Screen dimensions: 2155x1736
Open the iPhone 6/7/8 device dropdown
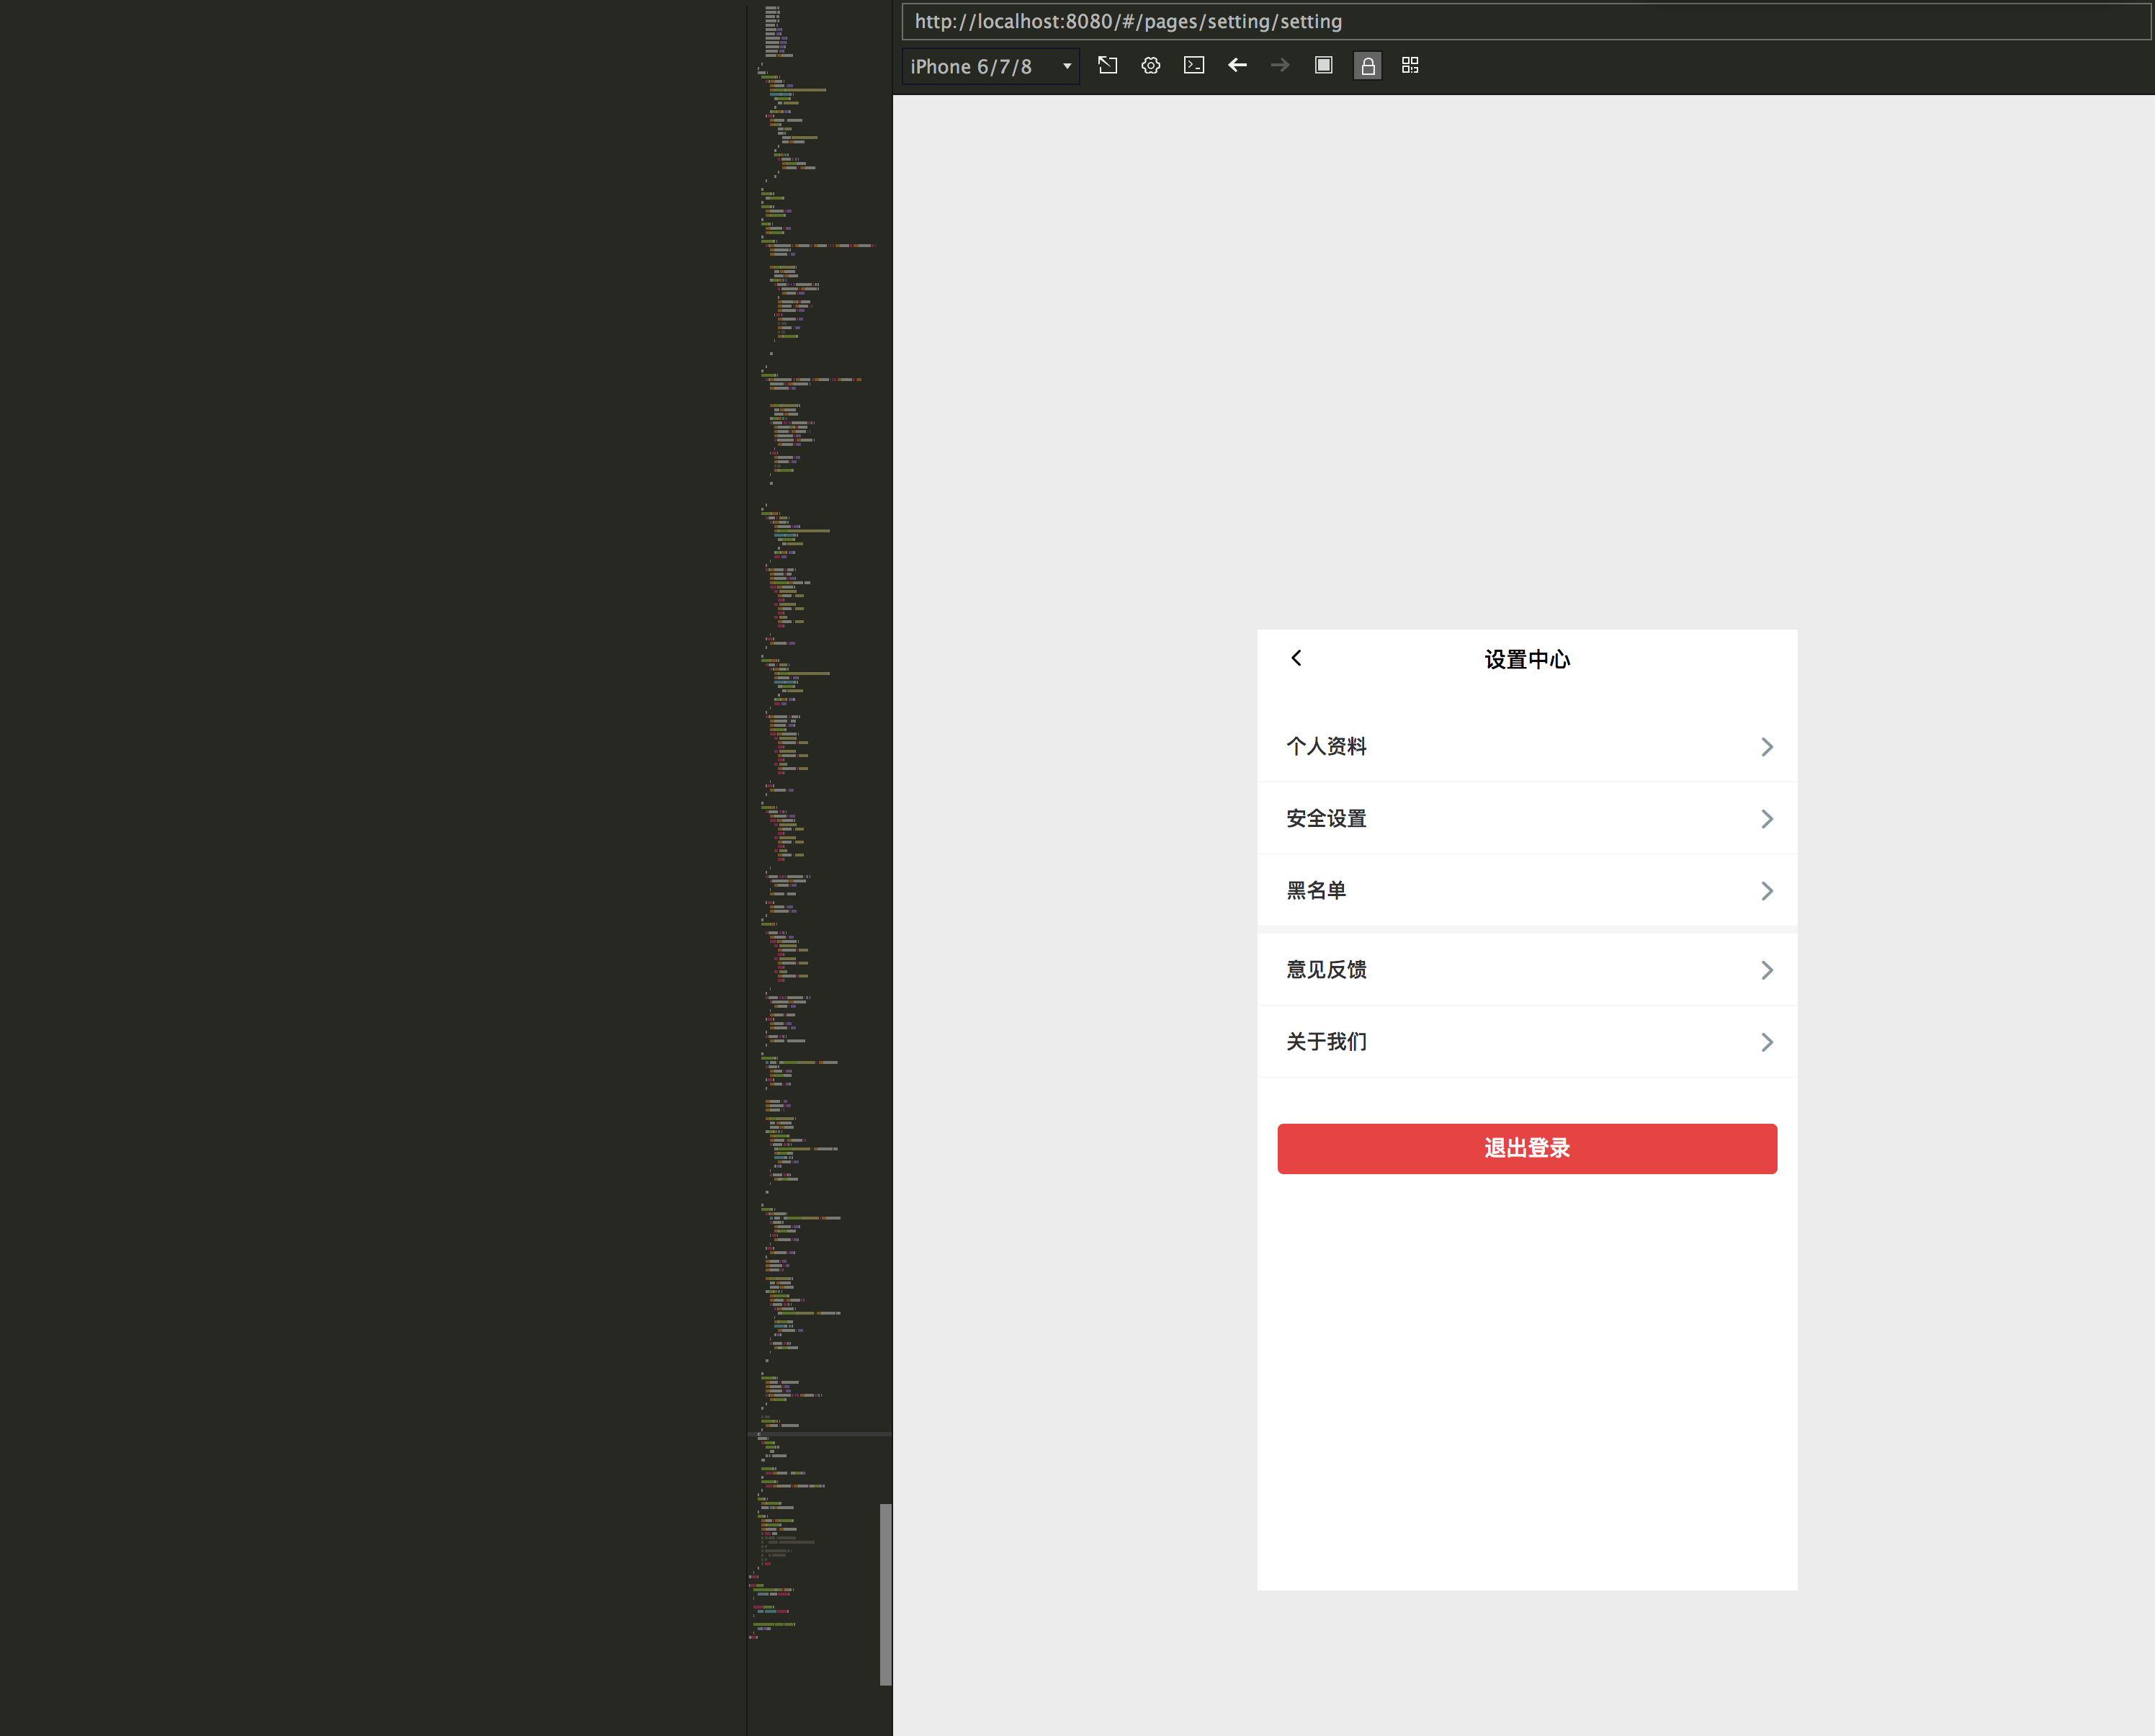coord(990,66)
